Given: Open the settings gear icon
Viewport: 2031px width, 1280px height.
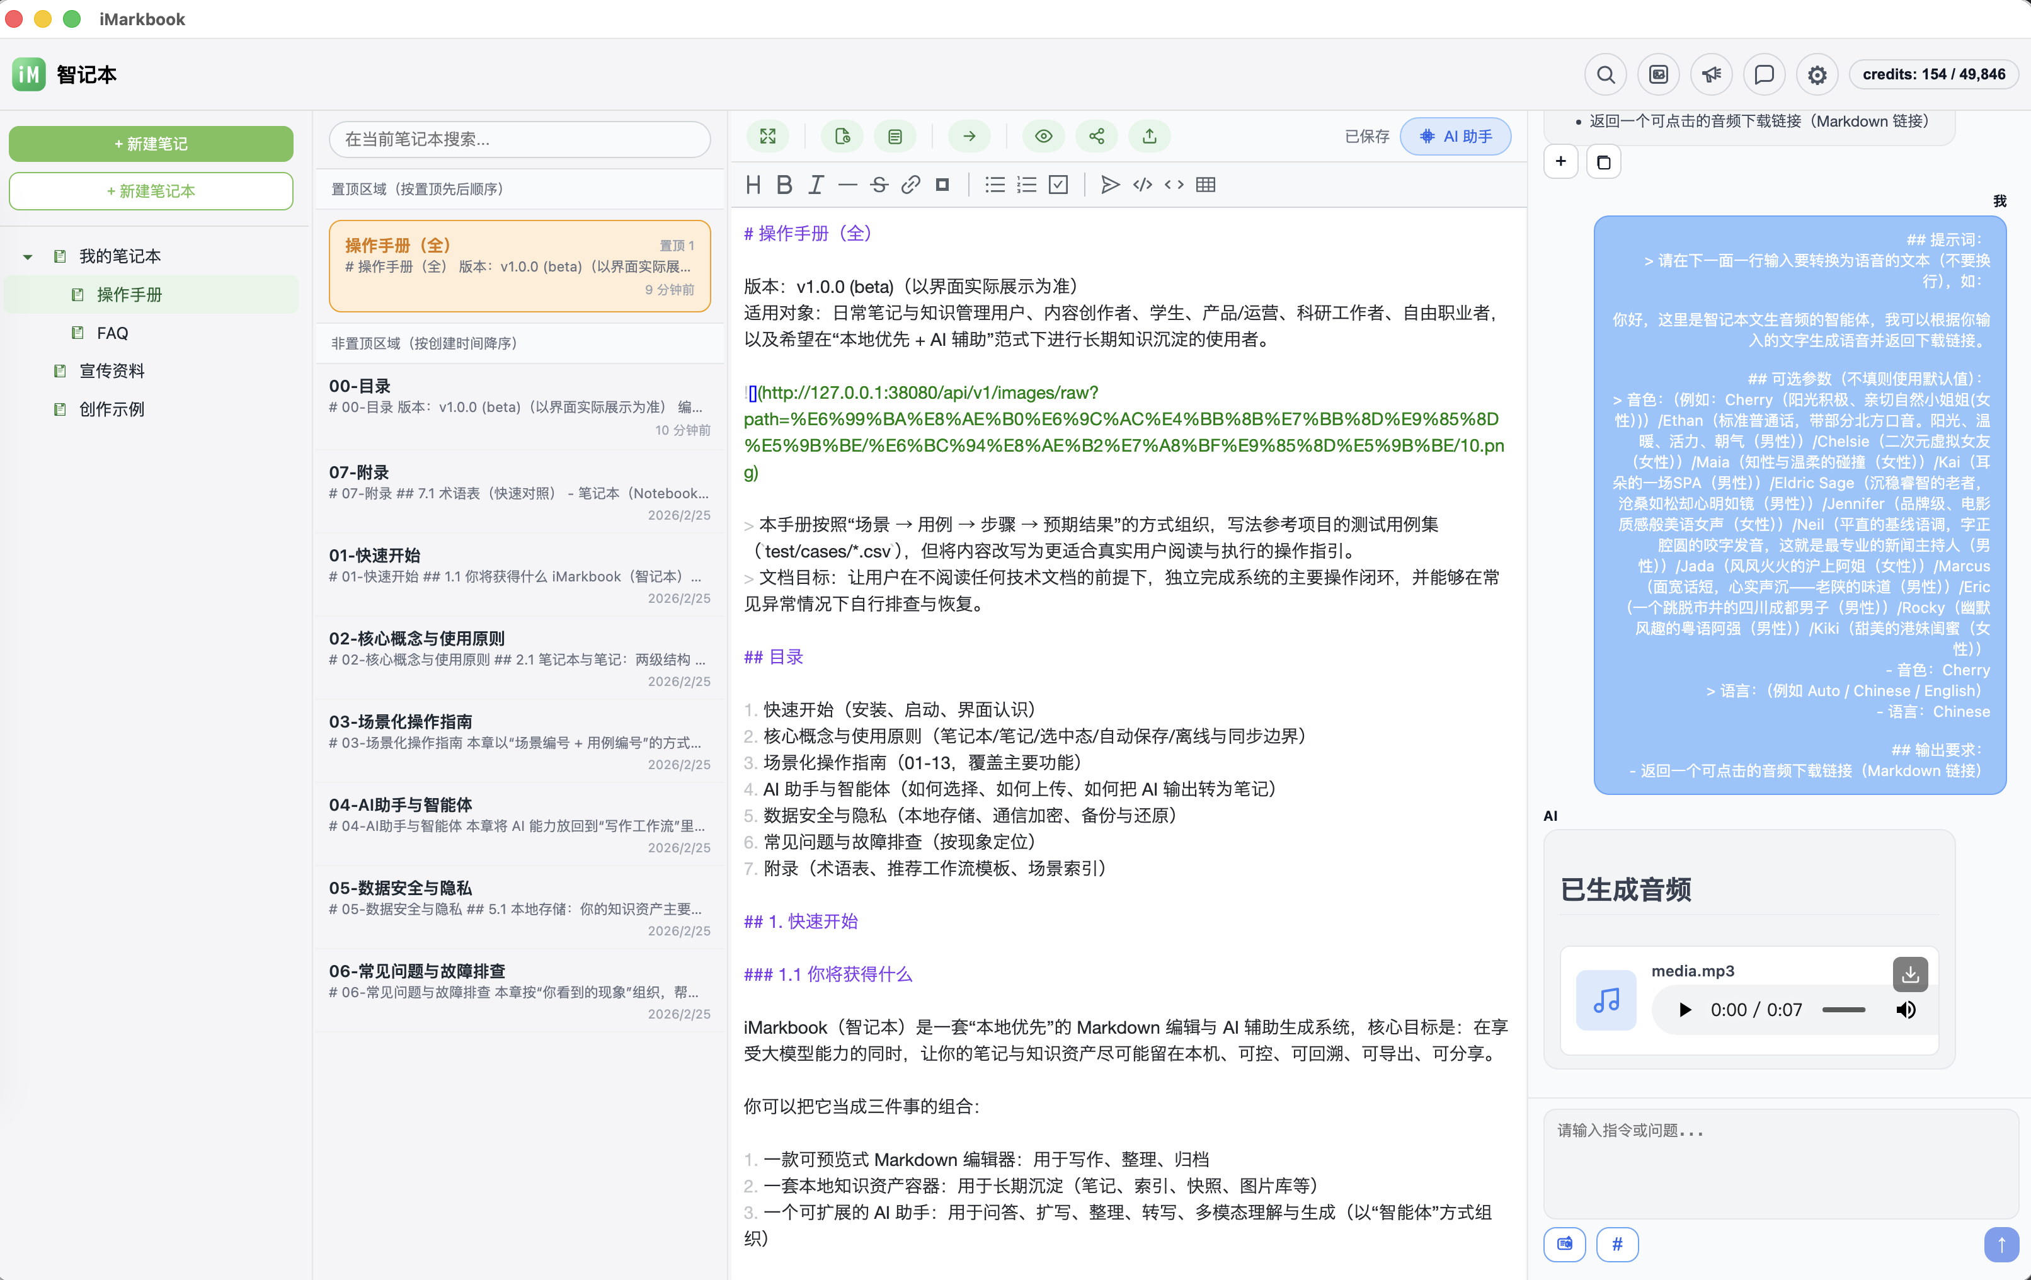Looking at the screenshot, I should (x=1817, y=74).
